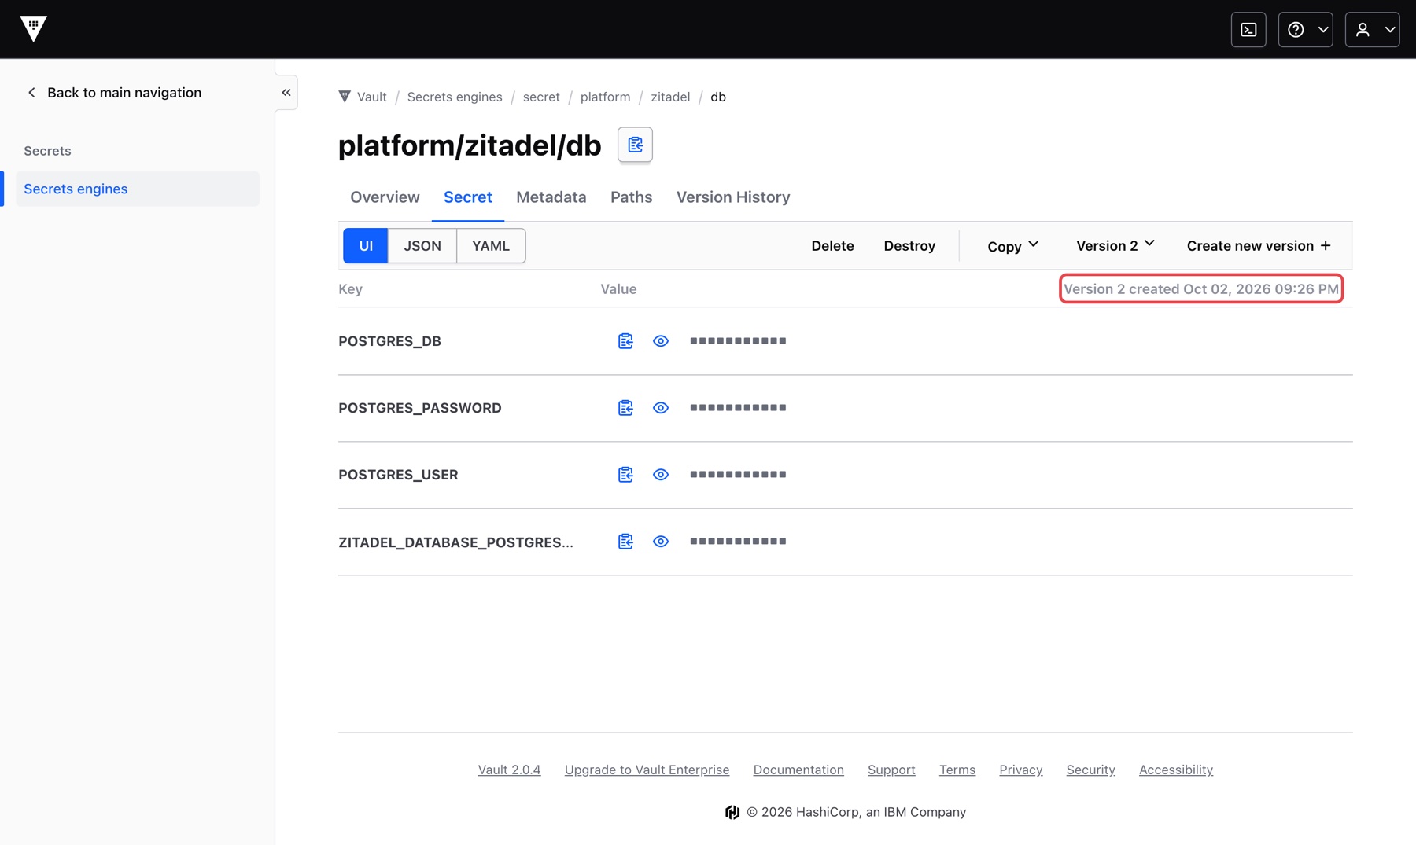Reveal the POSTGRES_DB value
The width and height of the screenshot is (1416, 845).
[x=661, y=341]
